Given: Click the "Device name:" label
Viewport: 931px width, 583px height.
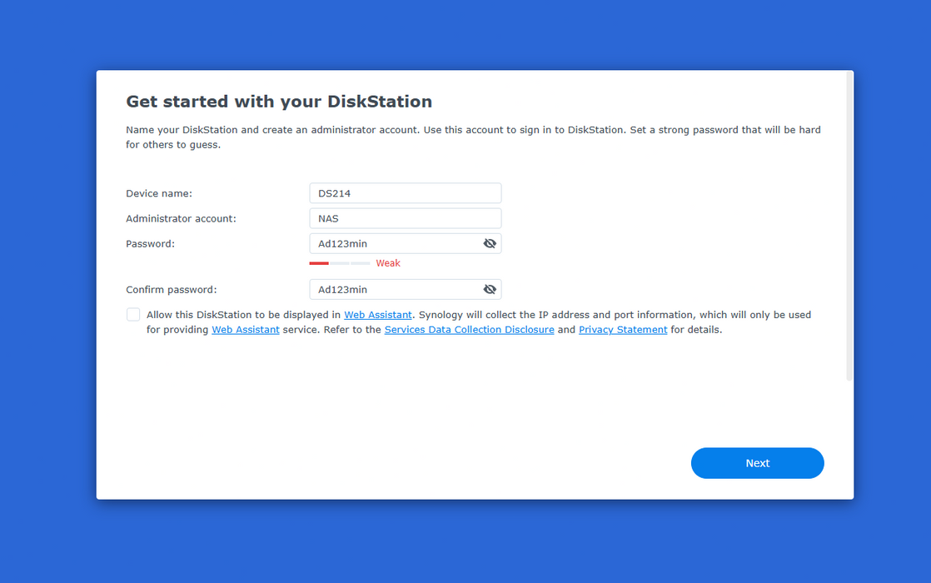Looking at the screenshot, I should pyautogui.click(x=159, y=193).
